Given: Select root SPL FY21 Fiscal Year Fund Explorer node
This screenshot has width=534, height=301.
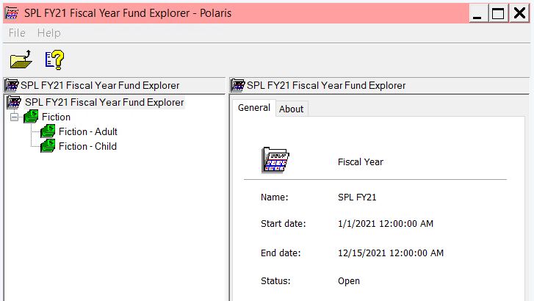Looking at the screenshot, I should click(x=104, y=102).
